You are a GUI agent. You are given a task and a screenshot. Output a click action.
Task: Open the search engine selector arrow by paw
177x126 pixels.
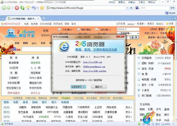click(139, 8)
